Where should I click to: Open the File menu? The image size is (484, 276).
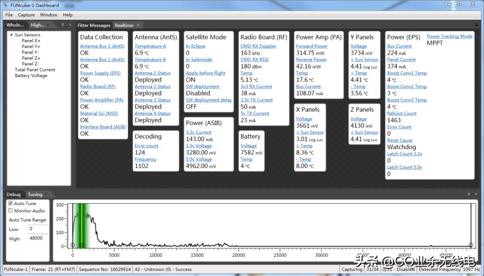coord(9,15)
